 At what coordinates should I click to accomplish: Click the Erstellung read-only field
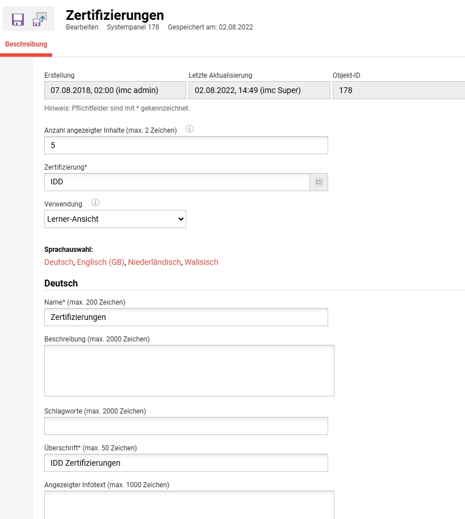(x=115, y=90)
